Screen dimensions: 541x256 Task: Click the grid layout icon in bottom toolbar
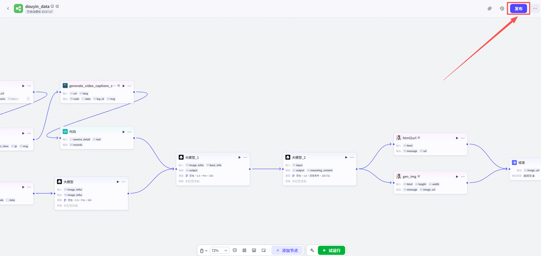pos(244,251)
